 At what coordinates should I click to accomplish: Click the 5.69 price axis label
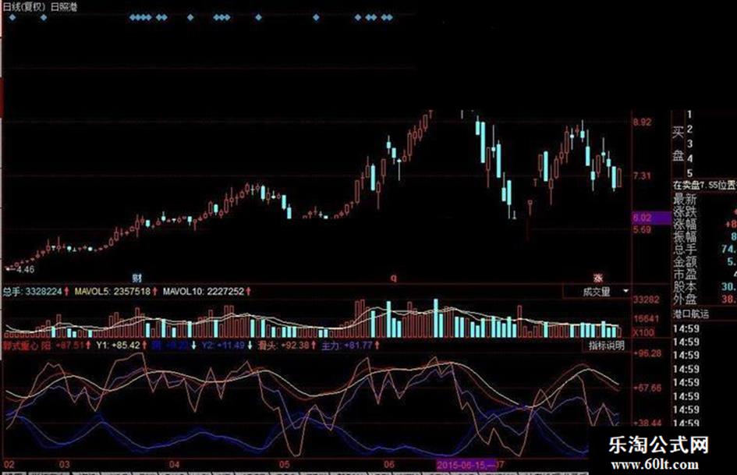pyautogui.click(x=642, y=230)
